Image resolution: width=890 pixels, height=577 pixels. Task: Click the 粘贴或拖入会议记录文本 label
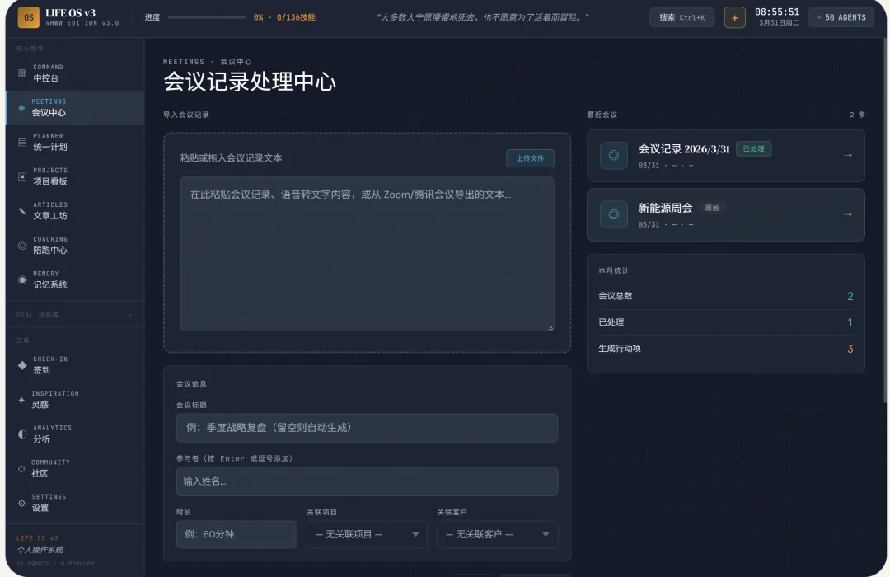coord(231,158)
